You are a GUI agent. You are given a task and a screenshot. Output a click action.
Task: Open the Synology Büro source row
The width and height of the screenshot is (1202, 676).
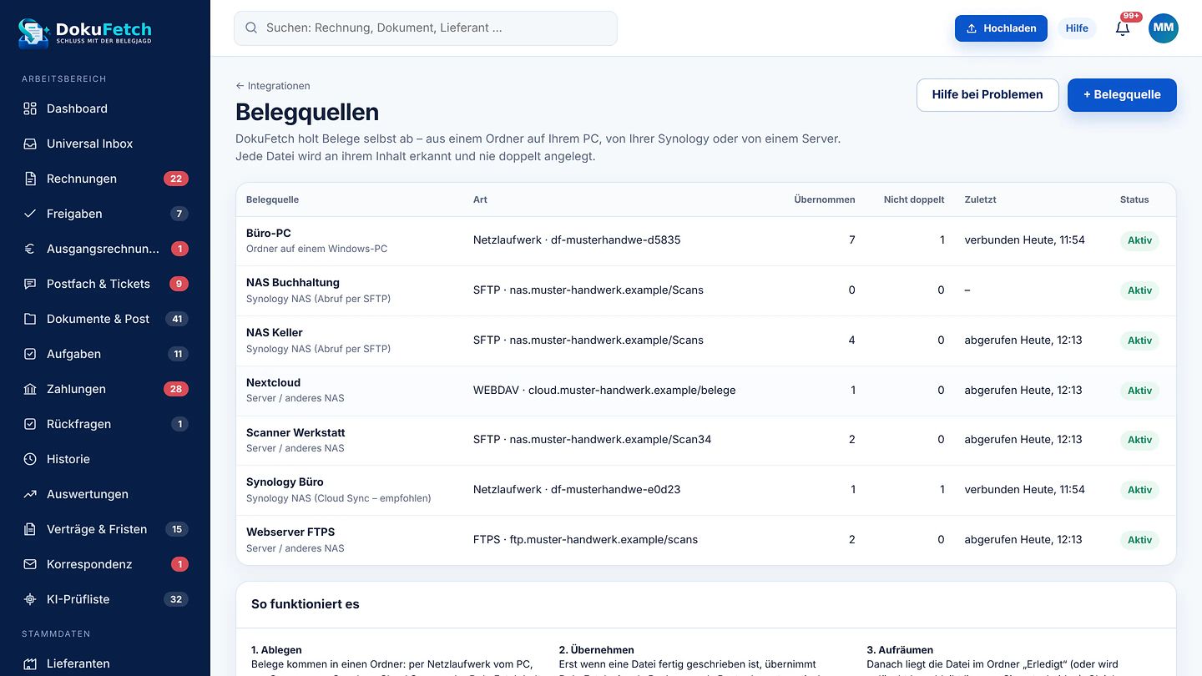point(706,490)
